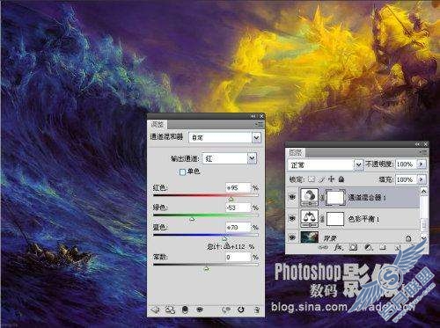Select the 图层 Layers panel tab
Viewport: 440px width, 328px height.
point(296,152)
